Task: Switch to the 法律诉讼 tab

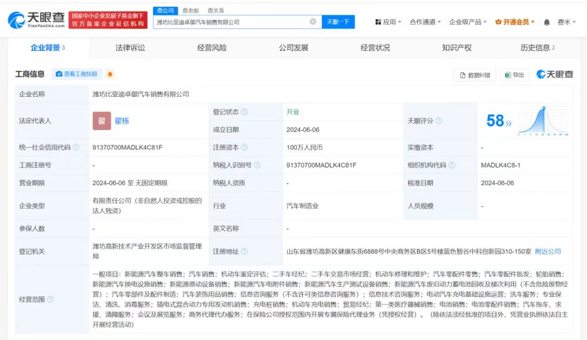Action: 130,48
